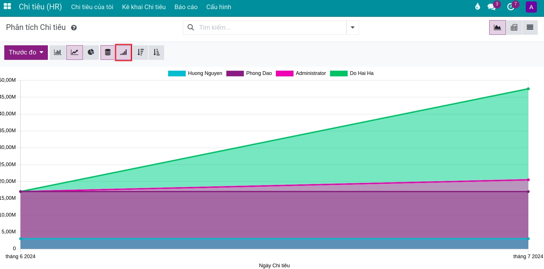The height and width of the screenshot is (269, 544).
Task: Switch to bar chart view
Action: [58, 52]
